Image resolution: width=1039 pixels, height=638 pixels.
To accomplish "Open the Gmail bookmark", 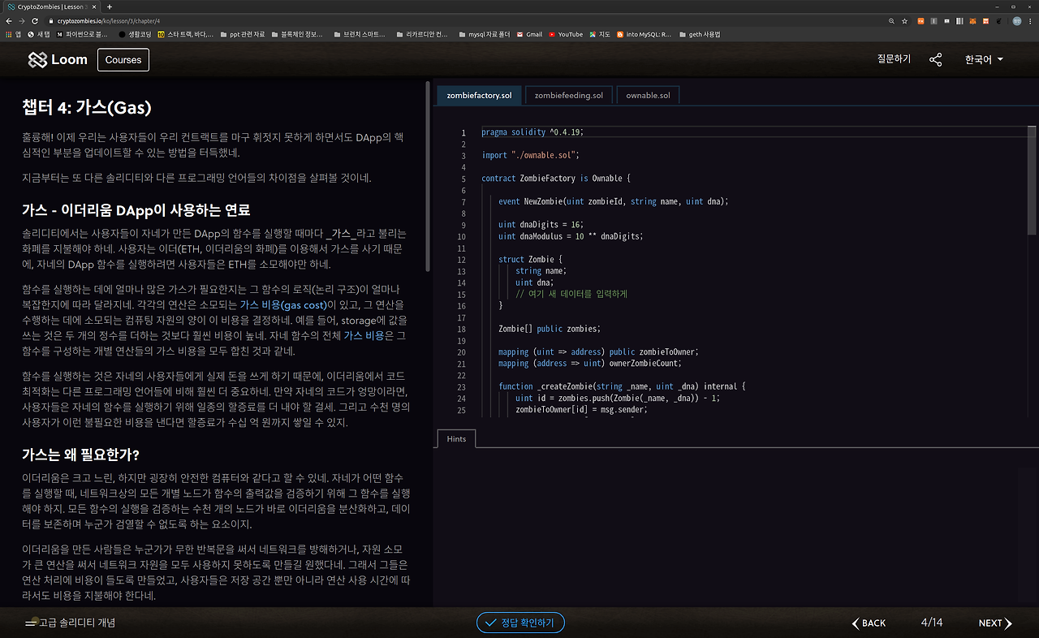I will [x=528, y=34].
